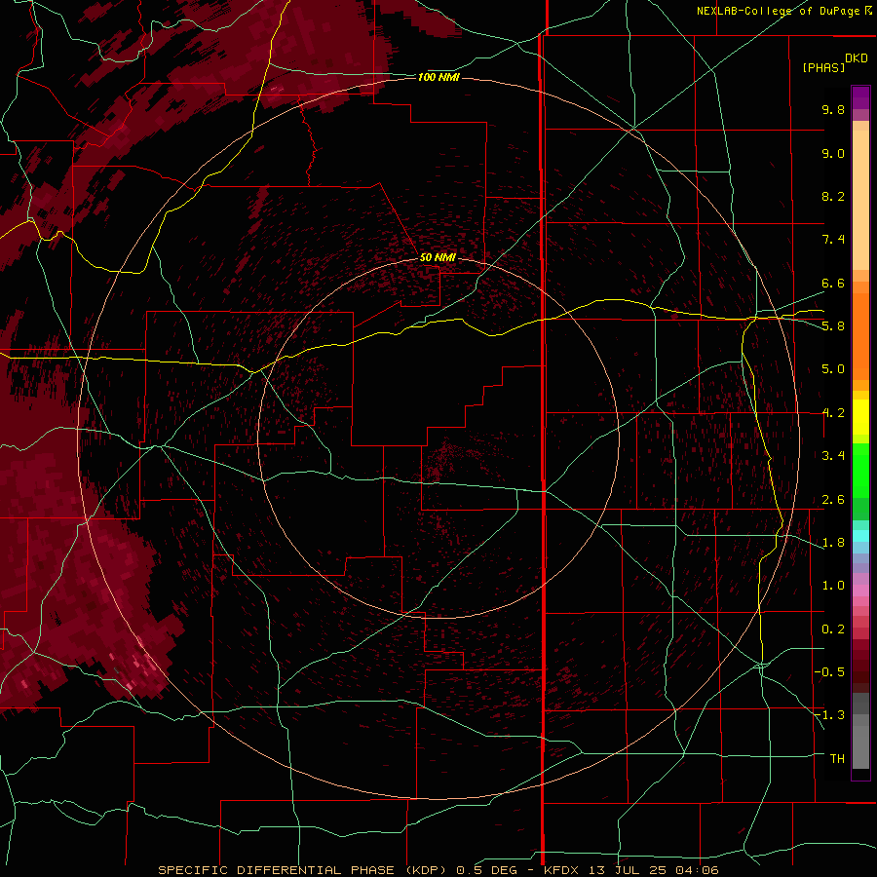
Task: Click the 5.0 scale value
Action: pyautogui.click(x=833, y=369)
